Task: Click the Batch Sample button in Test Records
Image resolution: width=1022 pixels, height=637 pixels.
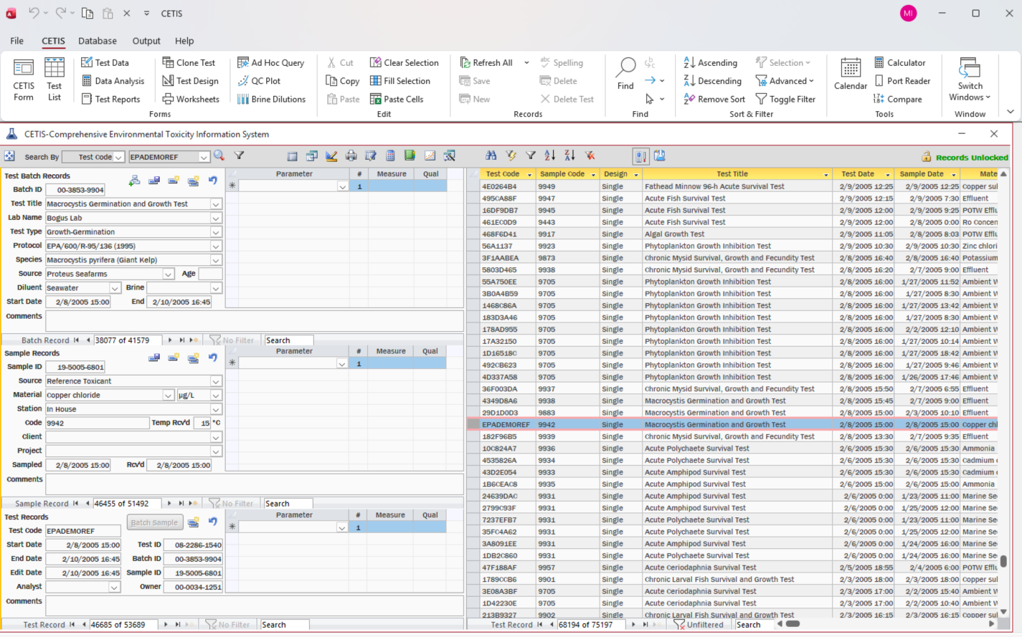Action: click(154, 522)
